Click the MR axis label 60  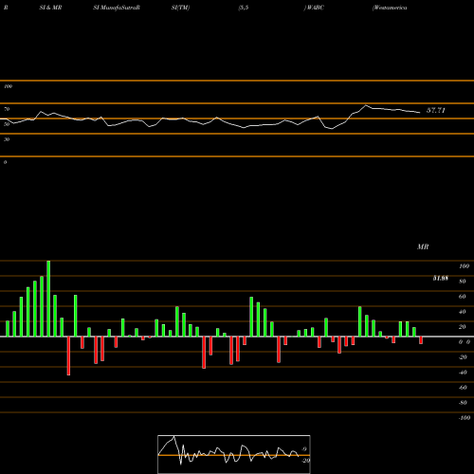(463, 297)
